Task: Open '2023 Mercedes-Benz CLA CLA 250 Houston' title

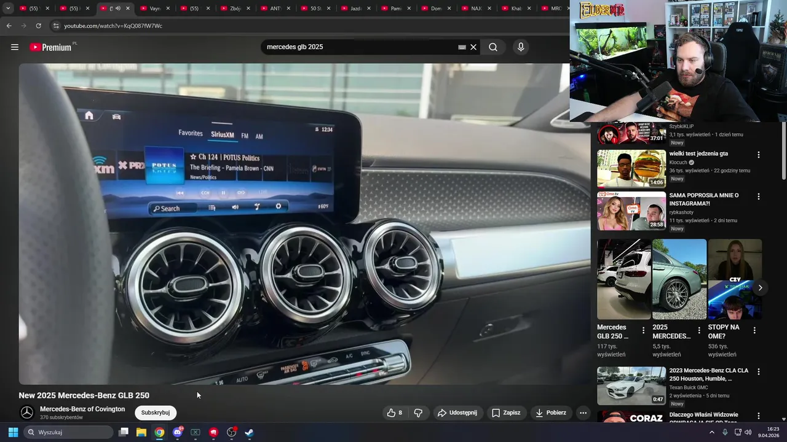Action: [x=709, y=374]
